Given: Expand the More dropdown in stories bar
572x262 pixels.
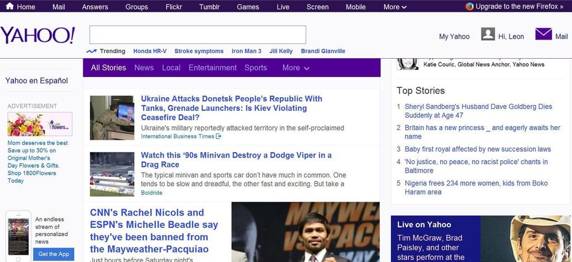Looking at the screenshot, I should (x=296, y=68).
